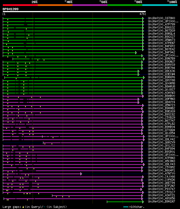This screenshot has width=180, height=209.
Task: Click the cyan ~100% identity legend segment
Action: 160,5
